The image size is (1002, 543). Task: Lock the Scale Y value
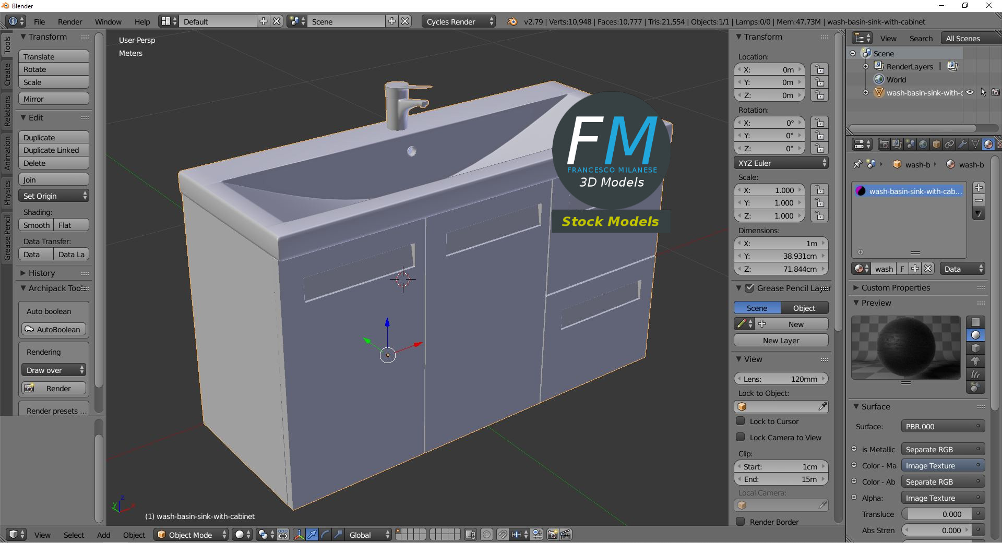(x=820, y=203)
